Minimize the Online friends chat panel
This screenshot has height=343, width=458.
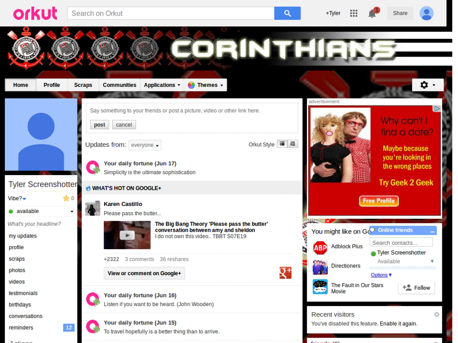(433, 231)
